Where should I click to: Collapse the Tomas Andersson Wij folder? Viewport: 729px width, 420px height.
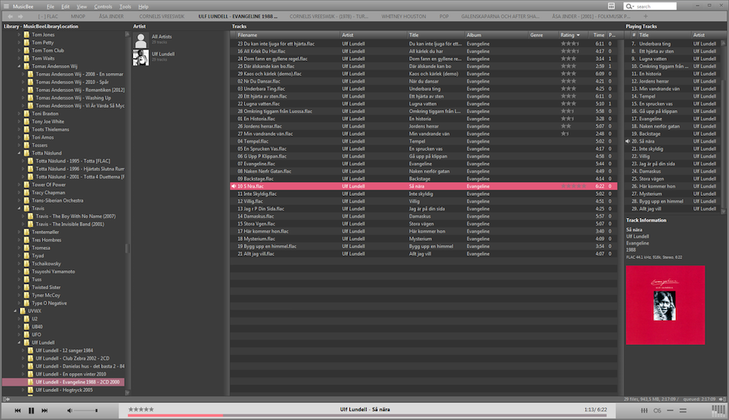[19, 67]
